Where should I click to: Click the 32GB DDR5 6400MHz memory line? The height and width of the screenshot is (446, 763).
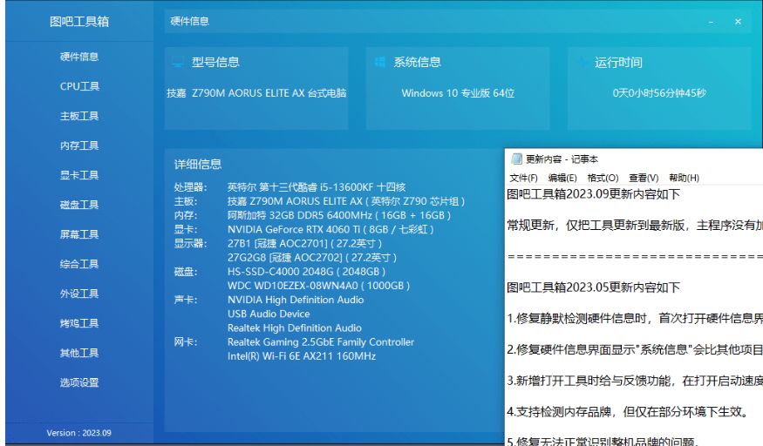point(339,215)
